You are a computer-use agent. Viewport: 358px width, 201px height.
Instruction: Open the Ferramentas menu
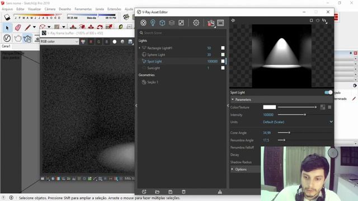[83, 9]
